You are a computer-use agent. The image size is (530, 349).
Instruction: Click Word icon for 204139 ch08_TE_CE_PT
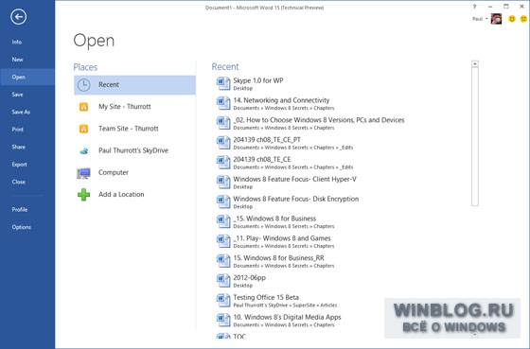click(223, 143)
